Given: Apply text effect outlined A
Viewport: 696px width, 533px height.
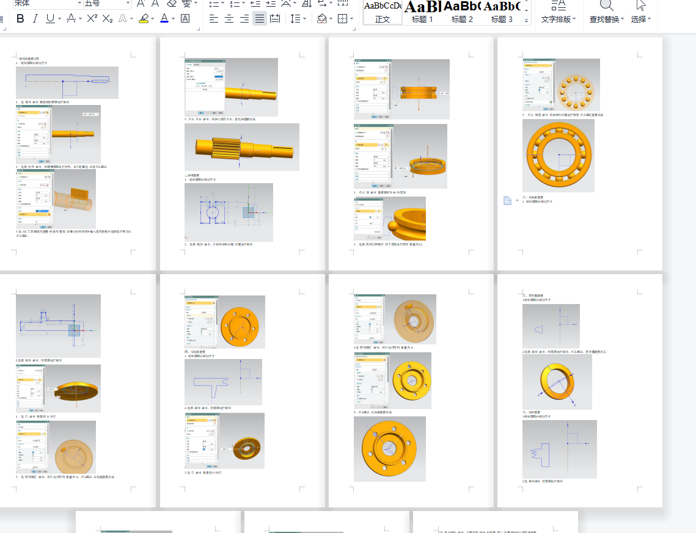Looking at the screenshot, I should pos(122,19).
